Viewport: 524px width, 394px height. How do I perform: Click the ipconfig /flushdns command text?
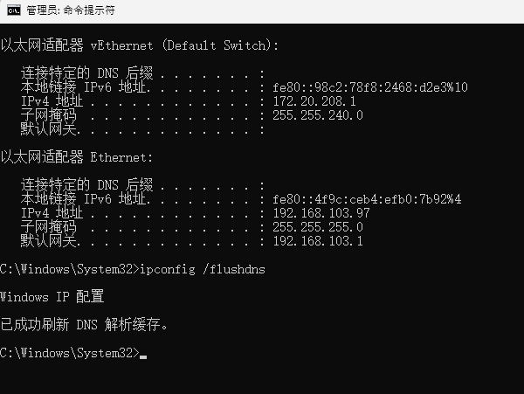point(203,269)
